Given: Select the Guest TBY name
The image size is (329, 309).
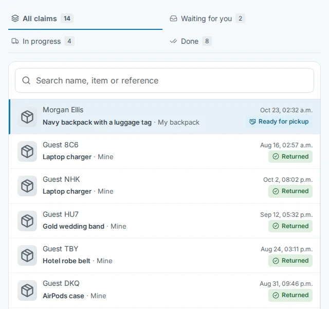Looking at the screenshot, I should click(61, 249).
